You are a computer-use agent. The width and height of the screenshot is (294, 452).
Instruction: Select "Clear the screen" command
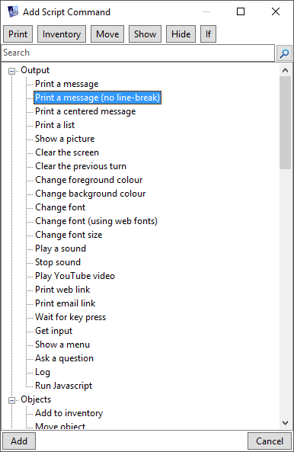click(67, 152)
